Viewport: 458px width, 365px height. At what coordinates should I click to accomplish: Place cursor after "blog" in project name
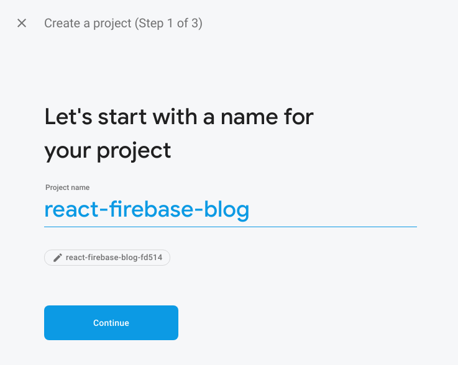pos(250,209)
